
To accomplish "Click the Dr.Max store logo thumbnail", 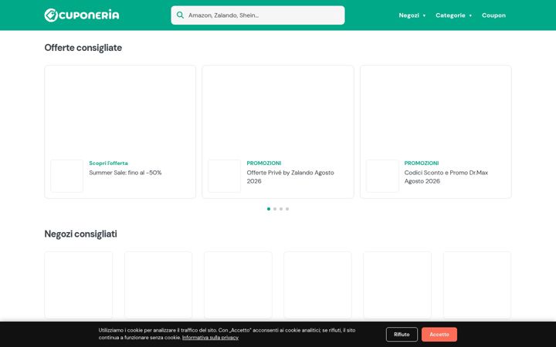I will click(382, 176).
